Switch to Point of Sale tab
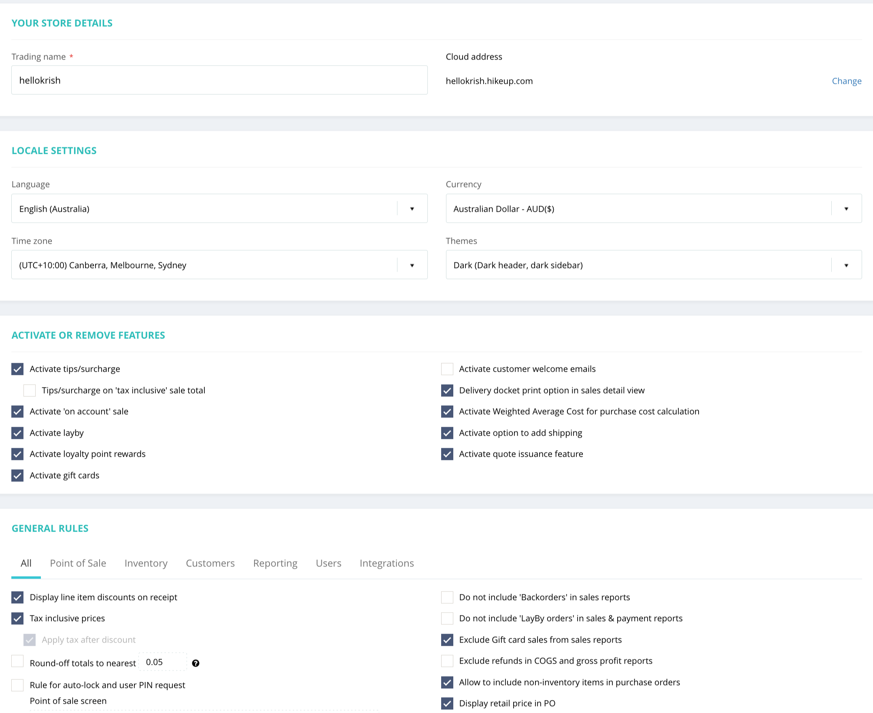This screenshot has width=873, height=713. click(x=78, y=563)
